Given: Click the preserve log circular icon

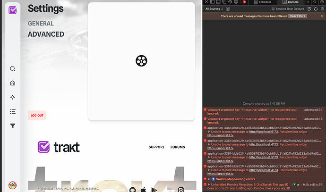Looking at the screenshot, I should coord(316,8).
